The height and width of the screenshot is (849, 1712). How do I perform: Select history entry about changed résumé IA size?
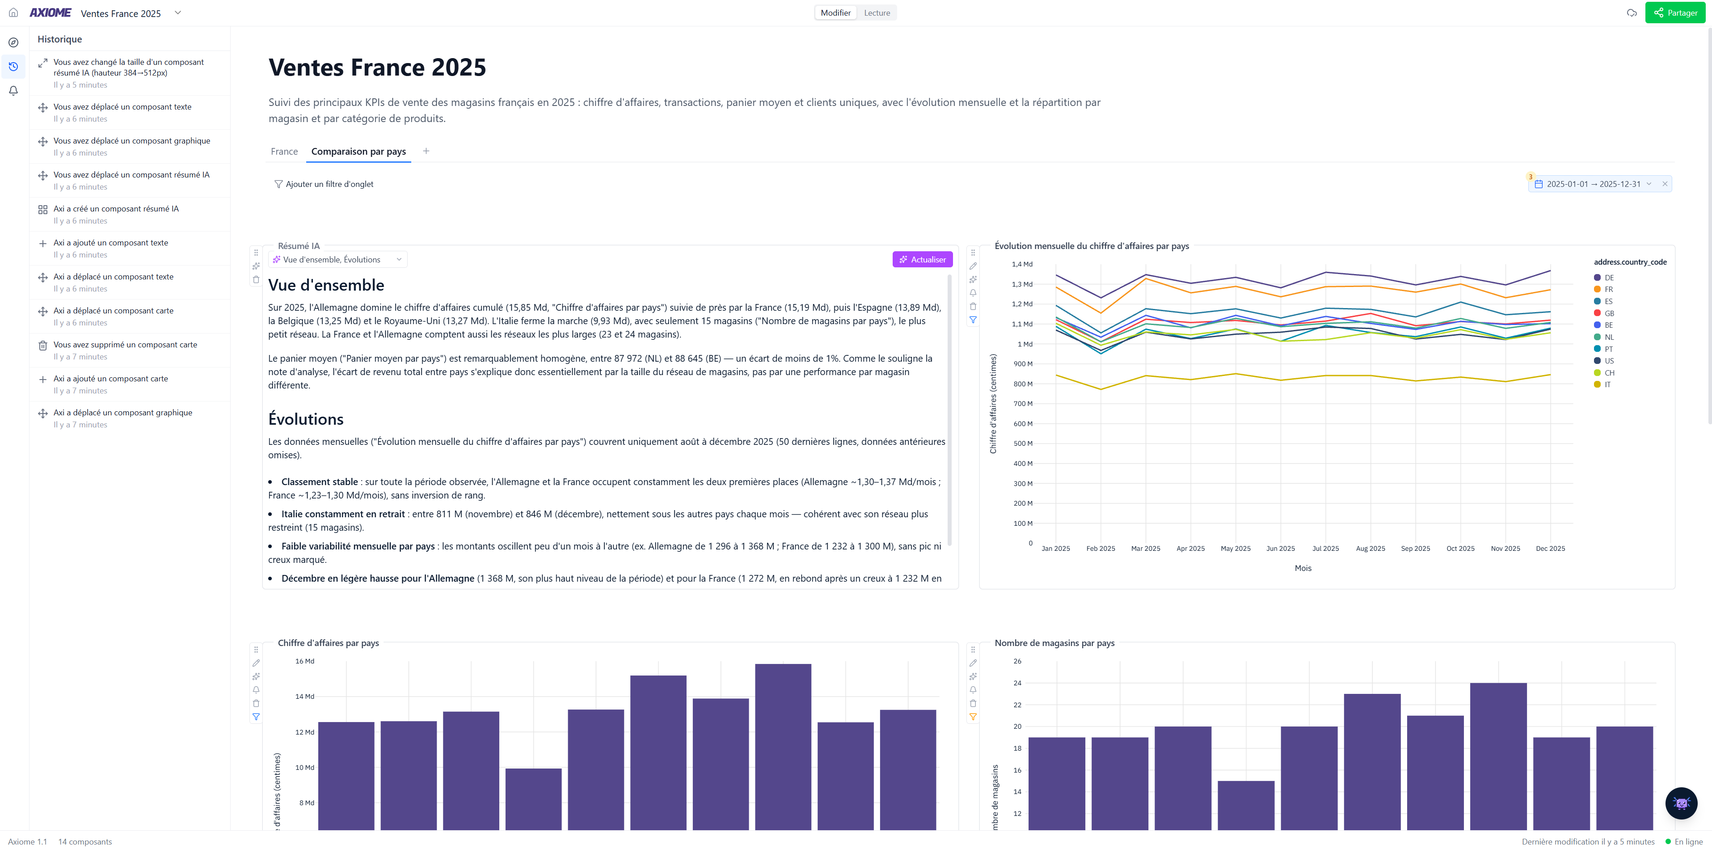coord(130,73)
